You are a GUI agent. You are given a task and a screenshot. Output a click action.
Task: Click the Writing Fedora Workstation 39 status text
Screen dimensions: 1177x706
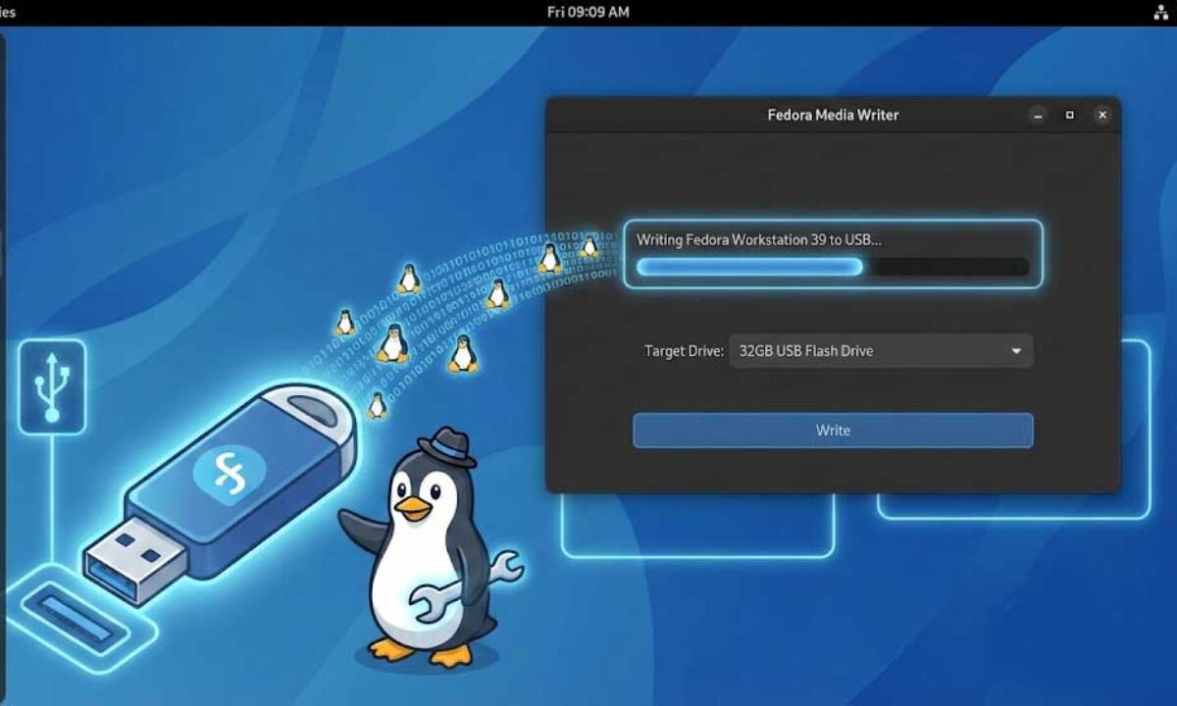(x=758, y=239)
